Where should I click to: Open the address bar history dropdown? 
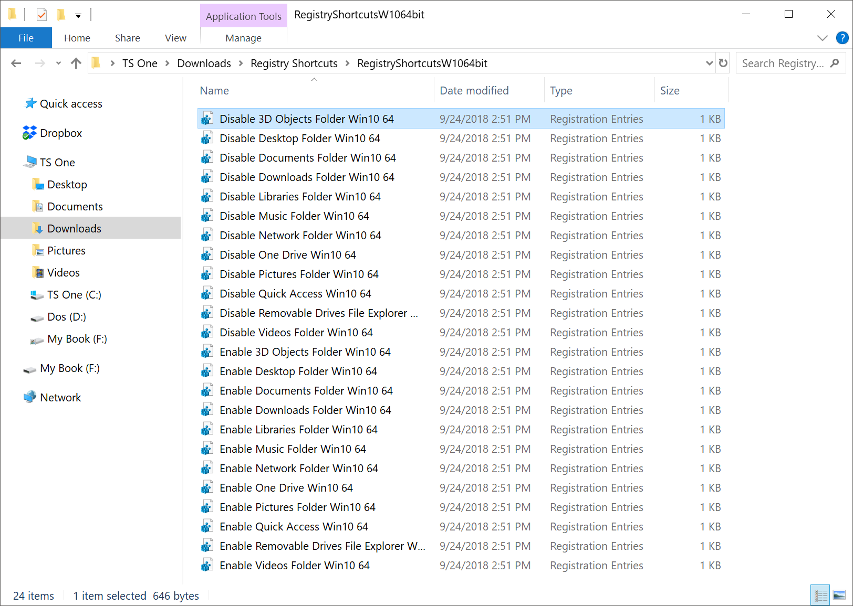709,63
